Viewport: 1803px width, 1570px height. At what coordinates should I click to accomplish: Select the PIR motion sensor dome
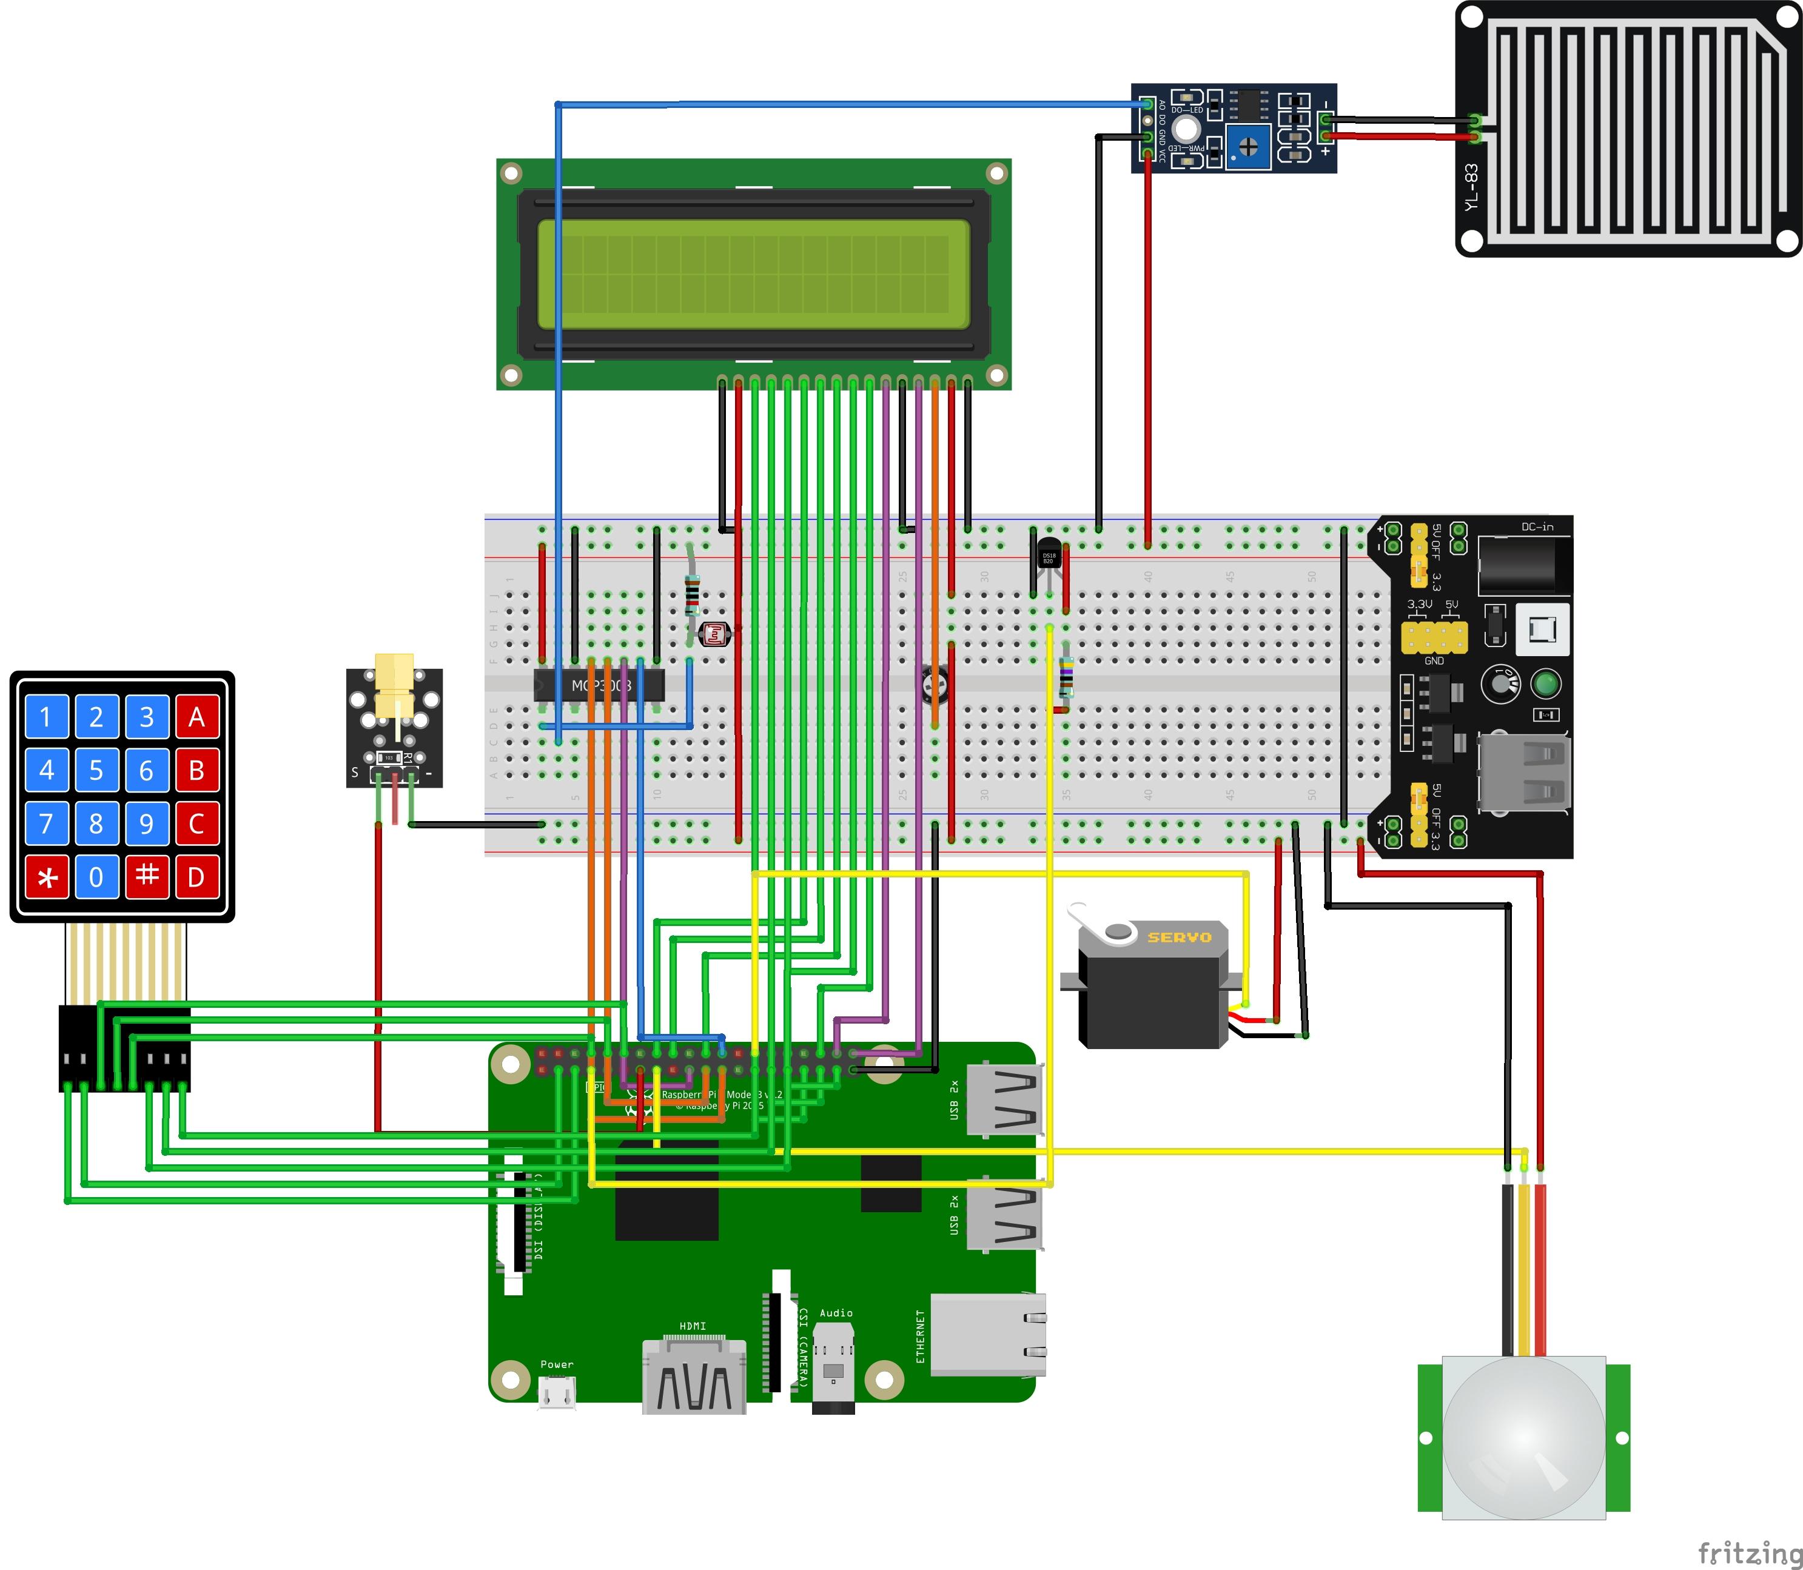pyautogui.click(x=1523, y=1438)
